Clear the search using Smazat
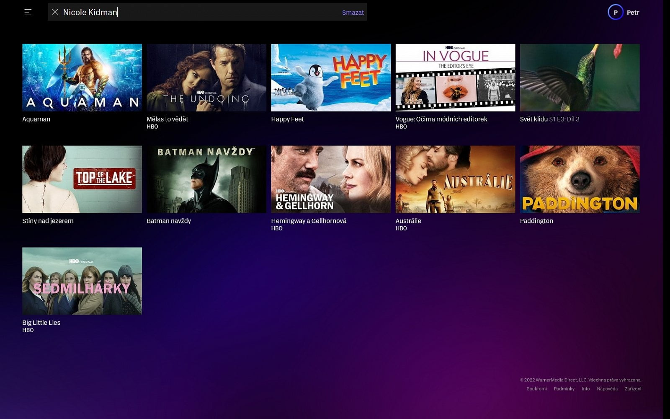This screenshot has height=419, width=670. [x=353, y=13]
